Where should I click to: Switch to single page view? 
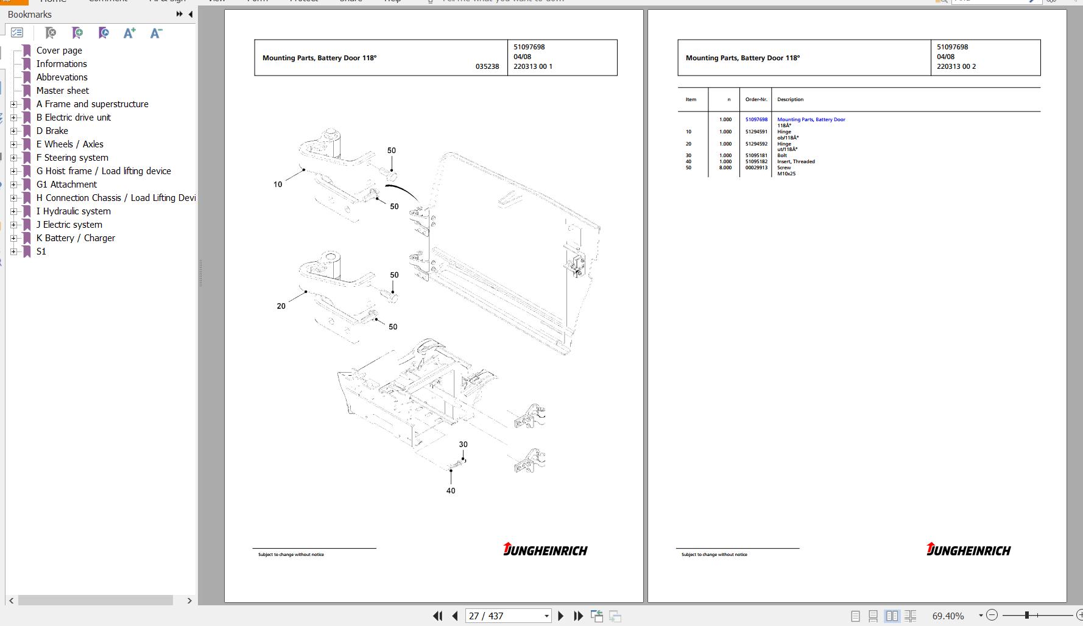pyautogui.click(x=855, y=616)
